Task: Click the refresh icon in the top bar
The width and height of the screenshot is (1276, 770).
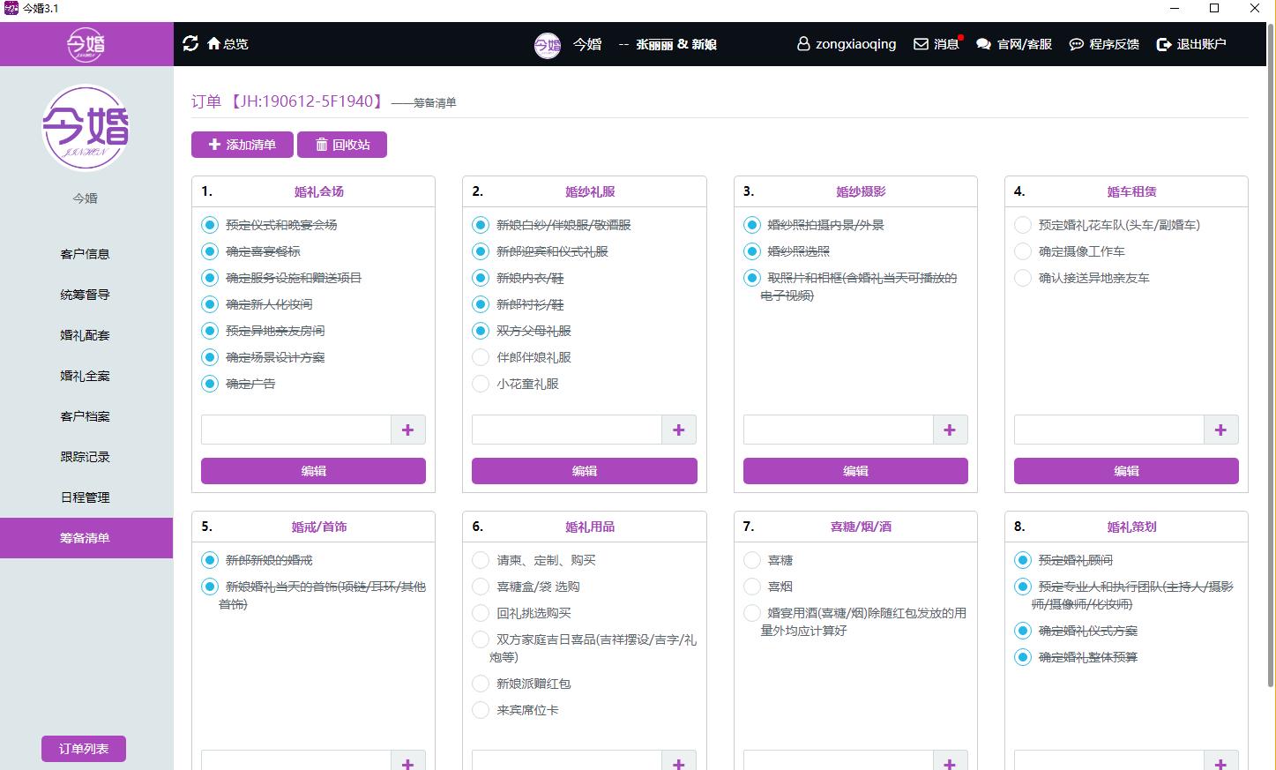Action: pyautogui.click(x=190, y=43)
